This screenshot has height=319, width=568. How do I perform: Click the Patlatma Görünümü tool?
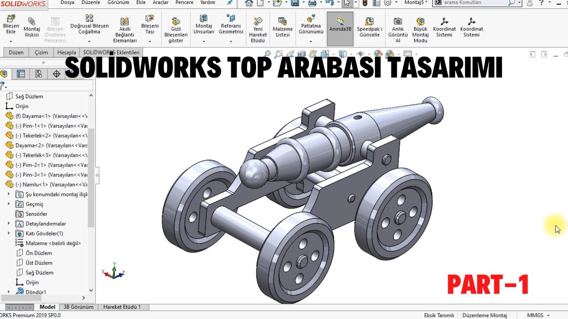[311, 25]
